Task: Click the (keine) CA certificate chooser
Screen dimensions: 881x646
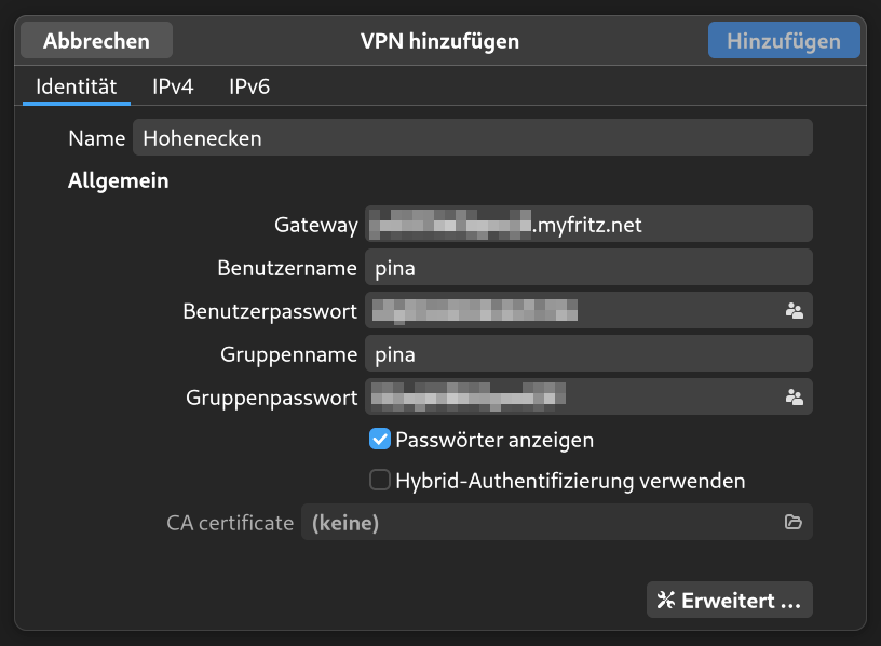Action: tap(540, 522)
